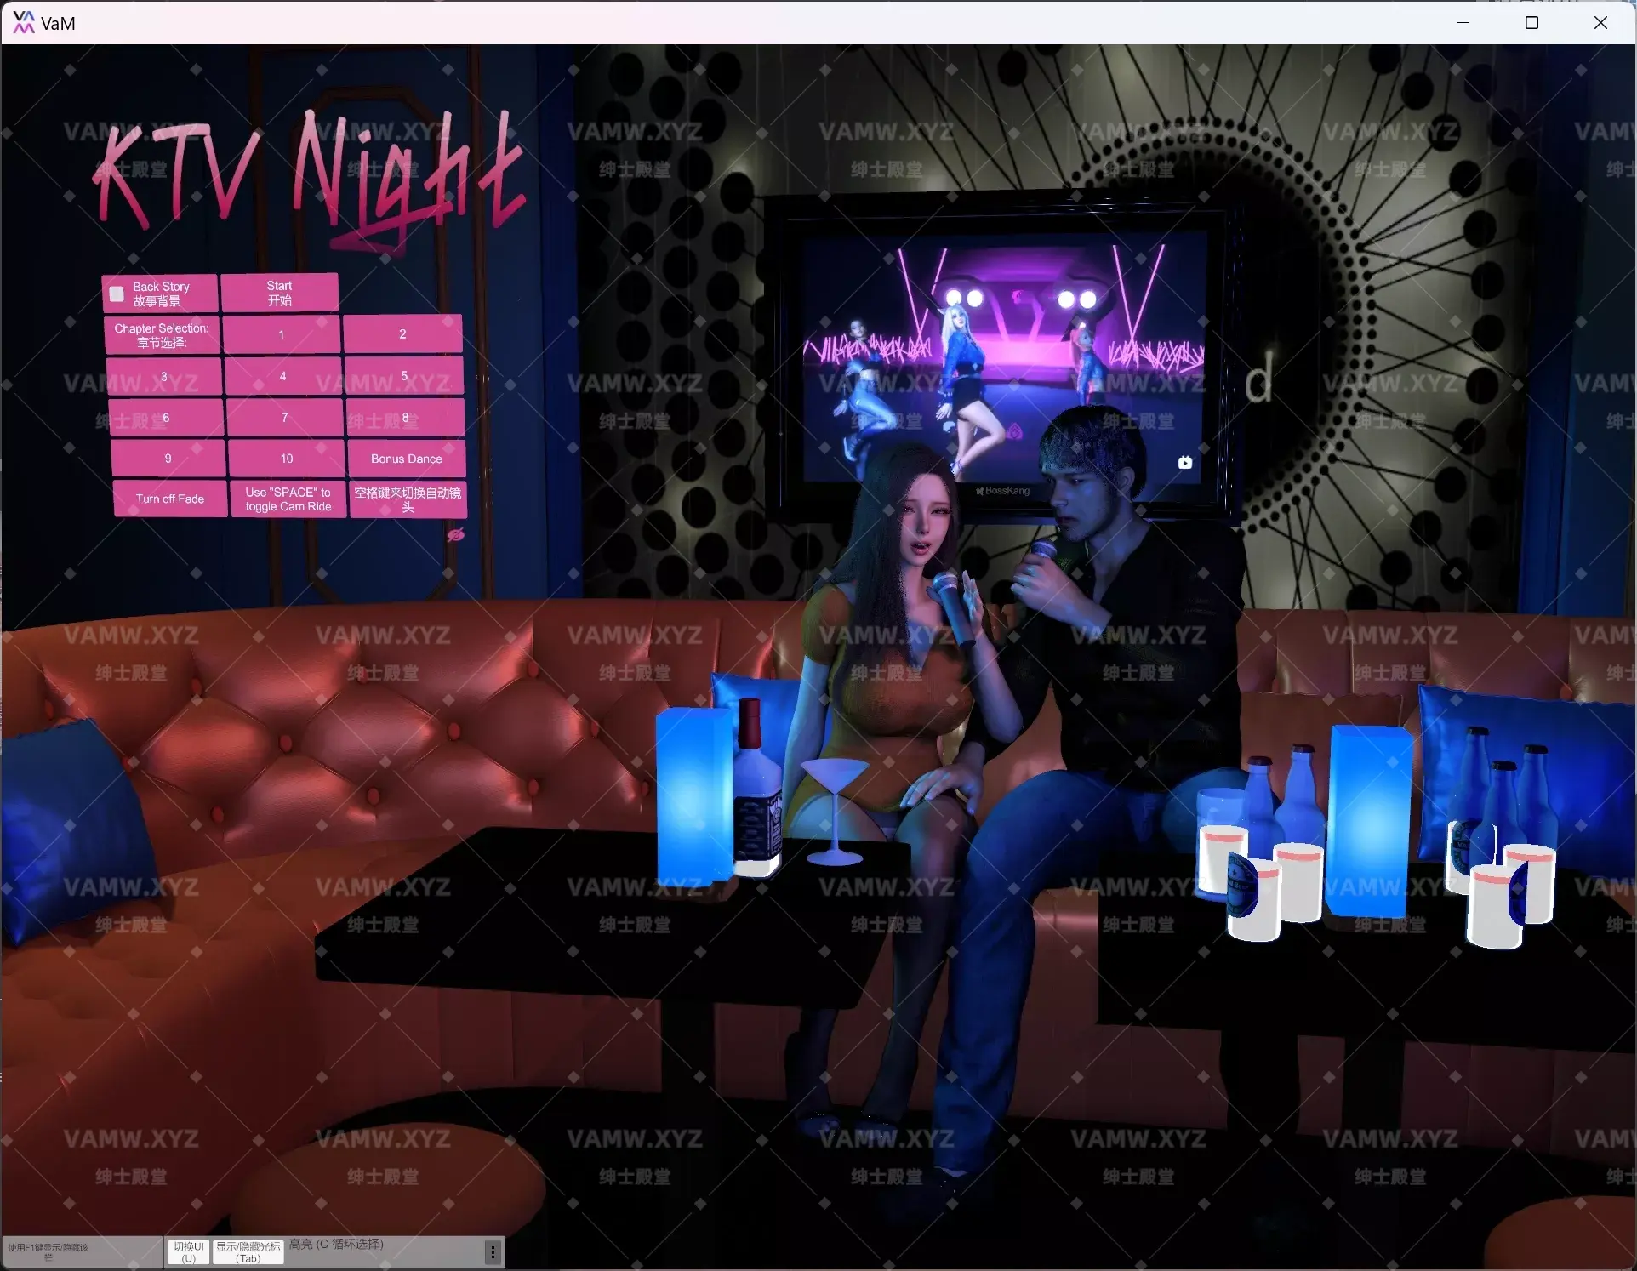Select Chapter 7
1637x1271 pixels.
(x=283, y=417)
